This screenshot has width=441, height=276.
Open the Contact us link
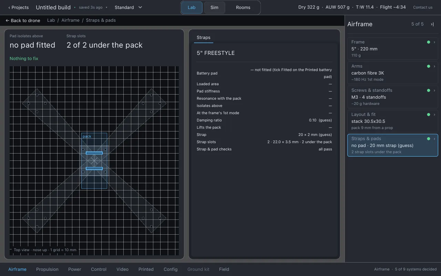click(x=423, y=7)
